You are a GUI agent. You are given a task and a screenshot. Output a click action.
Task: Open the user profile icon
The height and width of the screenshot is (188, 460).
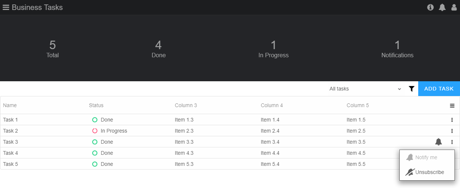tap(454, 7)
